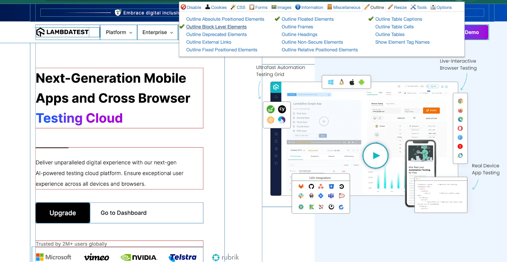Toggle Outline Relative Positioned Elements

tap(319, 50)
